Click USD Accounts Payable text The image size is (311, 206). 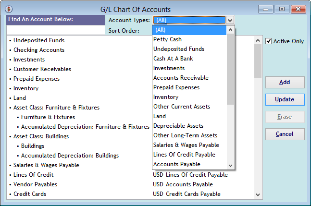coord(183,184)
